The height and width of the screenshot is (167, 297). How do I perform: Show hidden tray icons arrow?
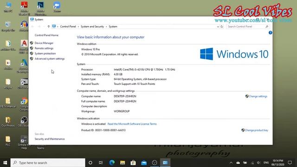(x=231, y=163)
